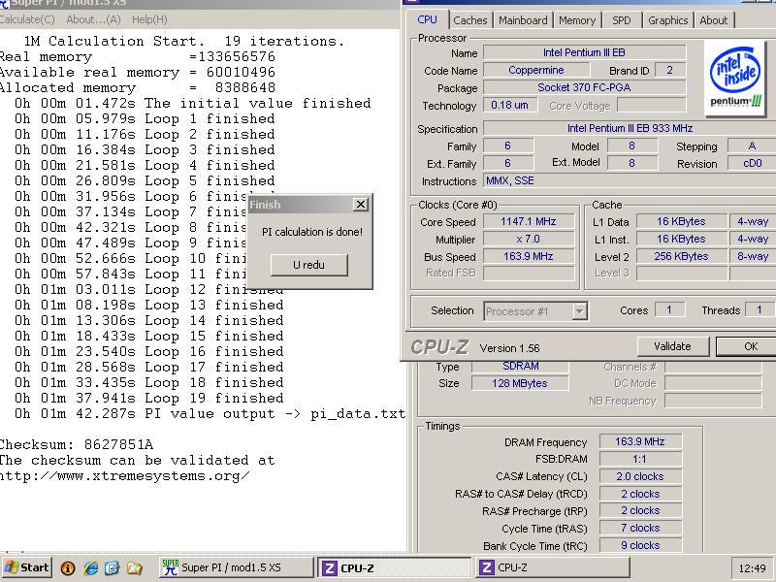Open the Processor #1 selection dropdown
Viewport: 776px width, 582px height.
[579, 311]
